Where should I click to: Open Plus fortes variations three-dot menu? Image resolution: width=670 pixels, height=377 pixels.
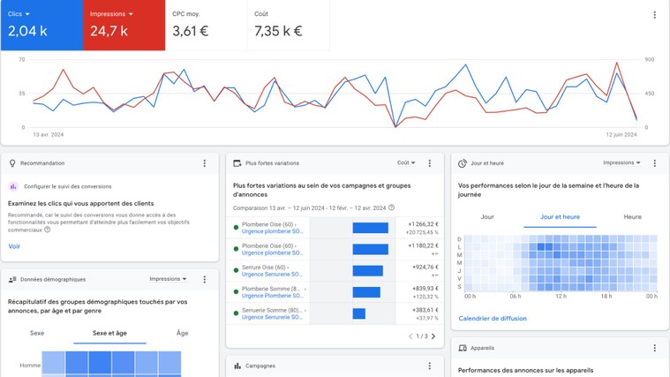[x=429, y=163]
